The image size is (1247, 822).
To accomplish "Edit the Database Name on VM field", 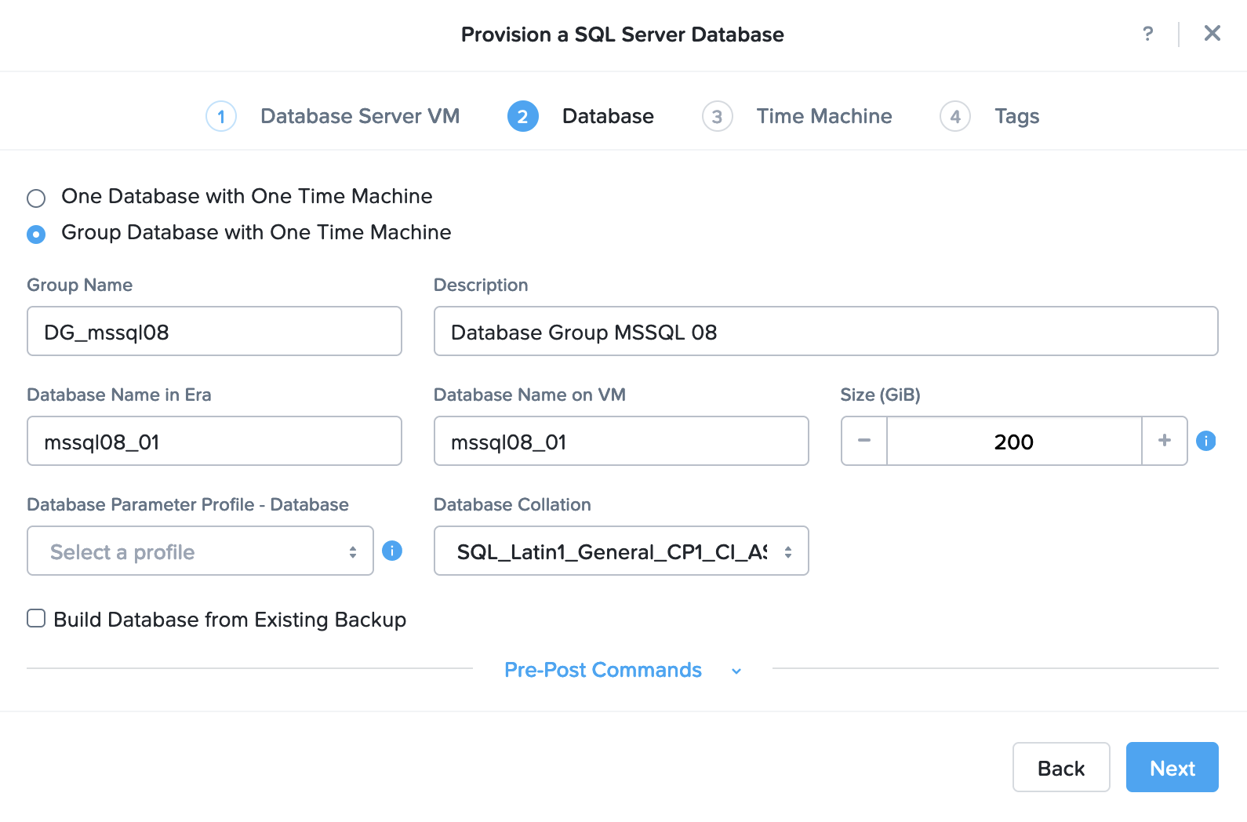I will tap(621, 441).
